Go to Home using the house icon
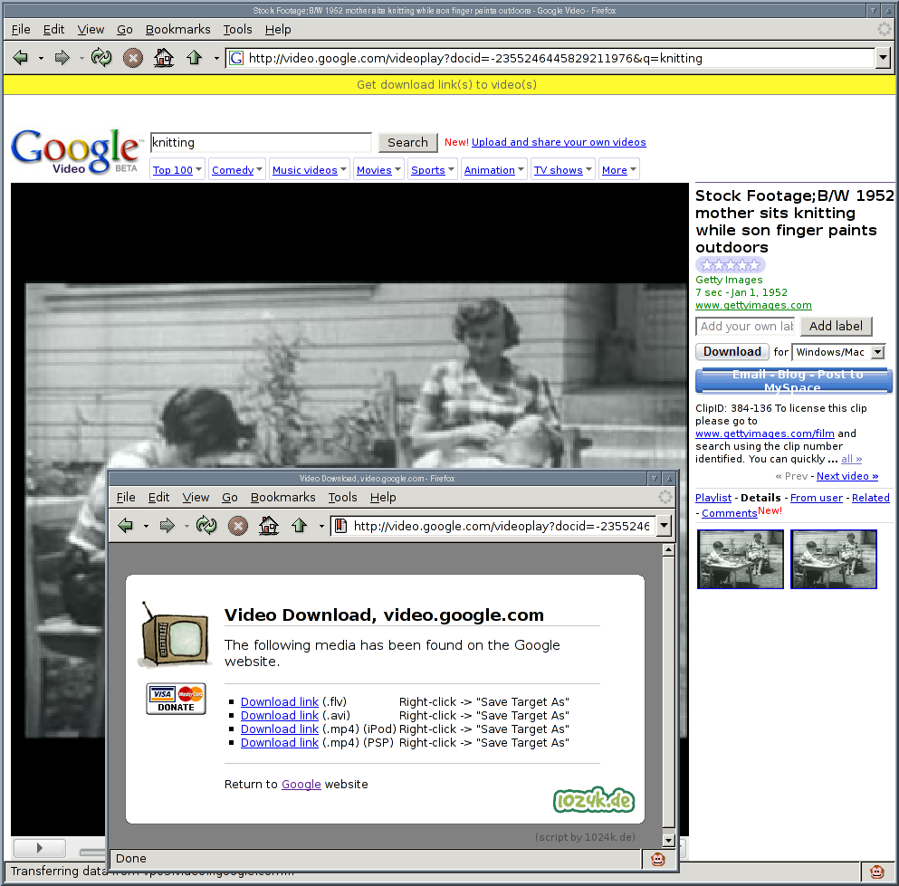 [163, 58]
